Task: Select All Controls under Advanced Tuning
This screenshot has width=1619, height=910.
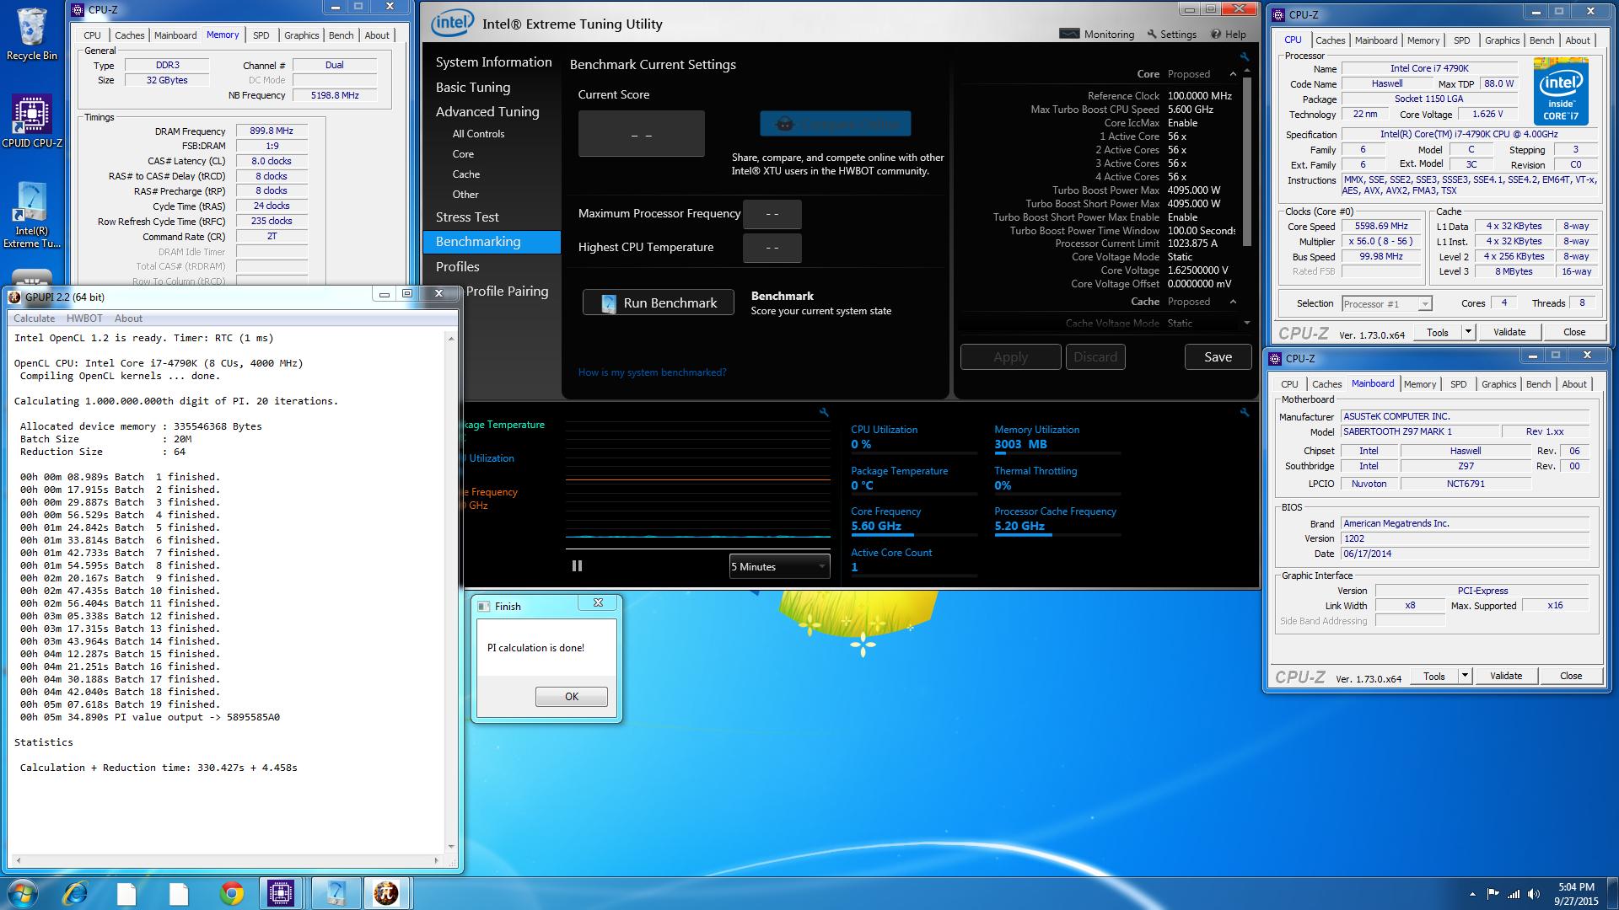Action: pos(478,134)
